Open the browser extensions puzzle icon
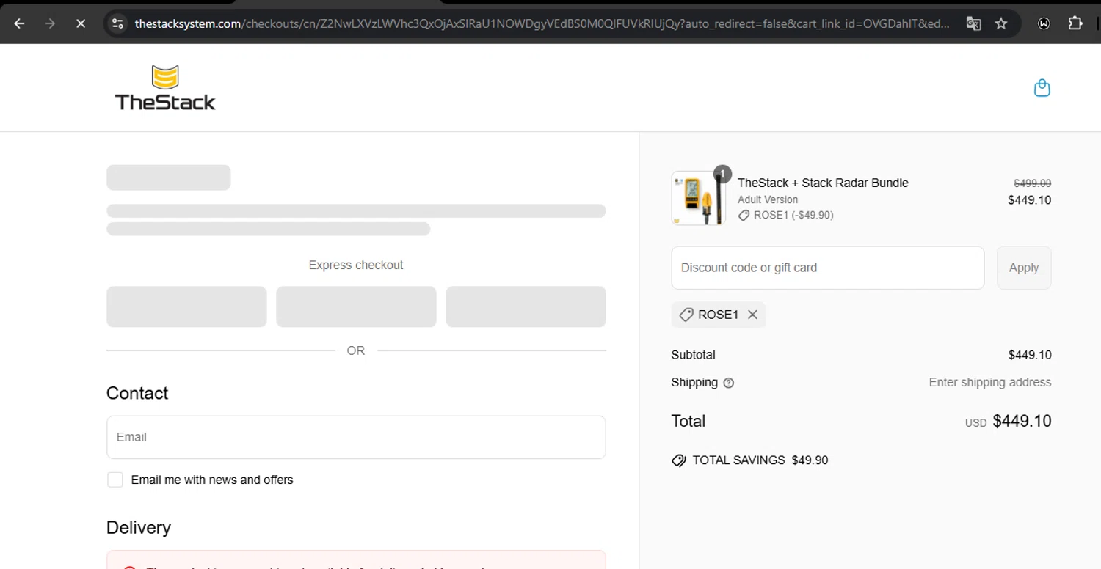 1075,23
